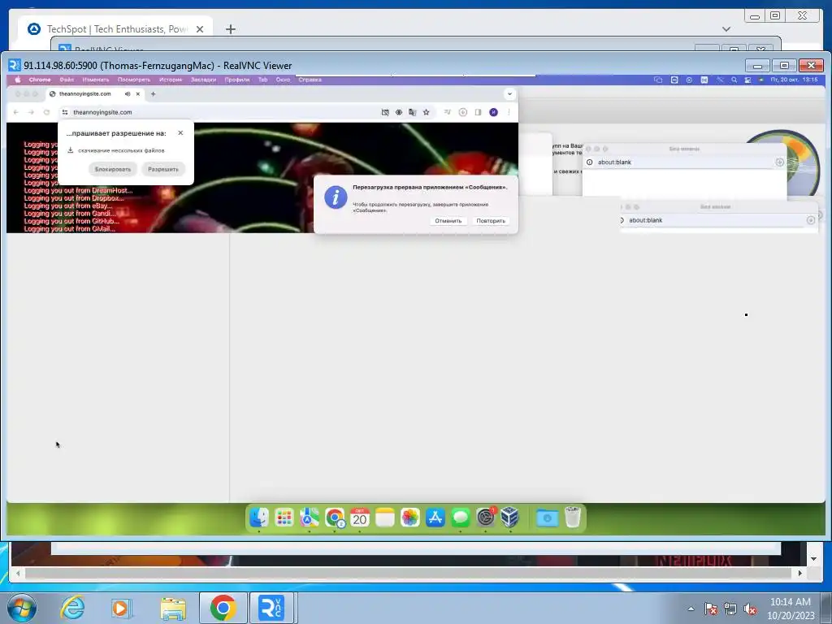Open Notes in the Mac dock
The image size is (832, 624).
[384, 518]
